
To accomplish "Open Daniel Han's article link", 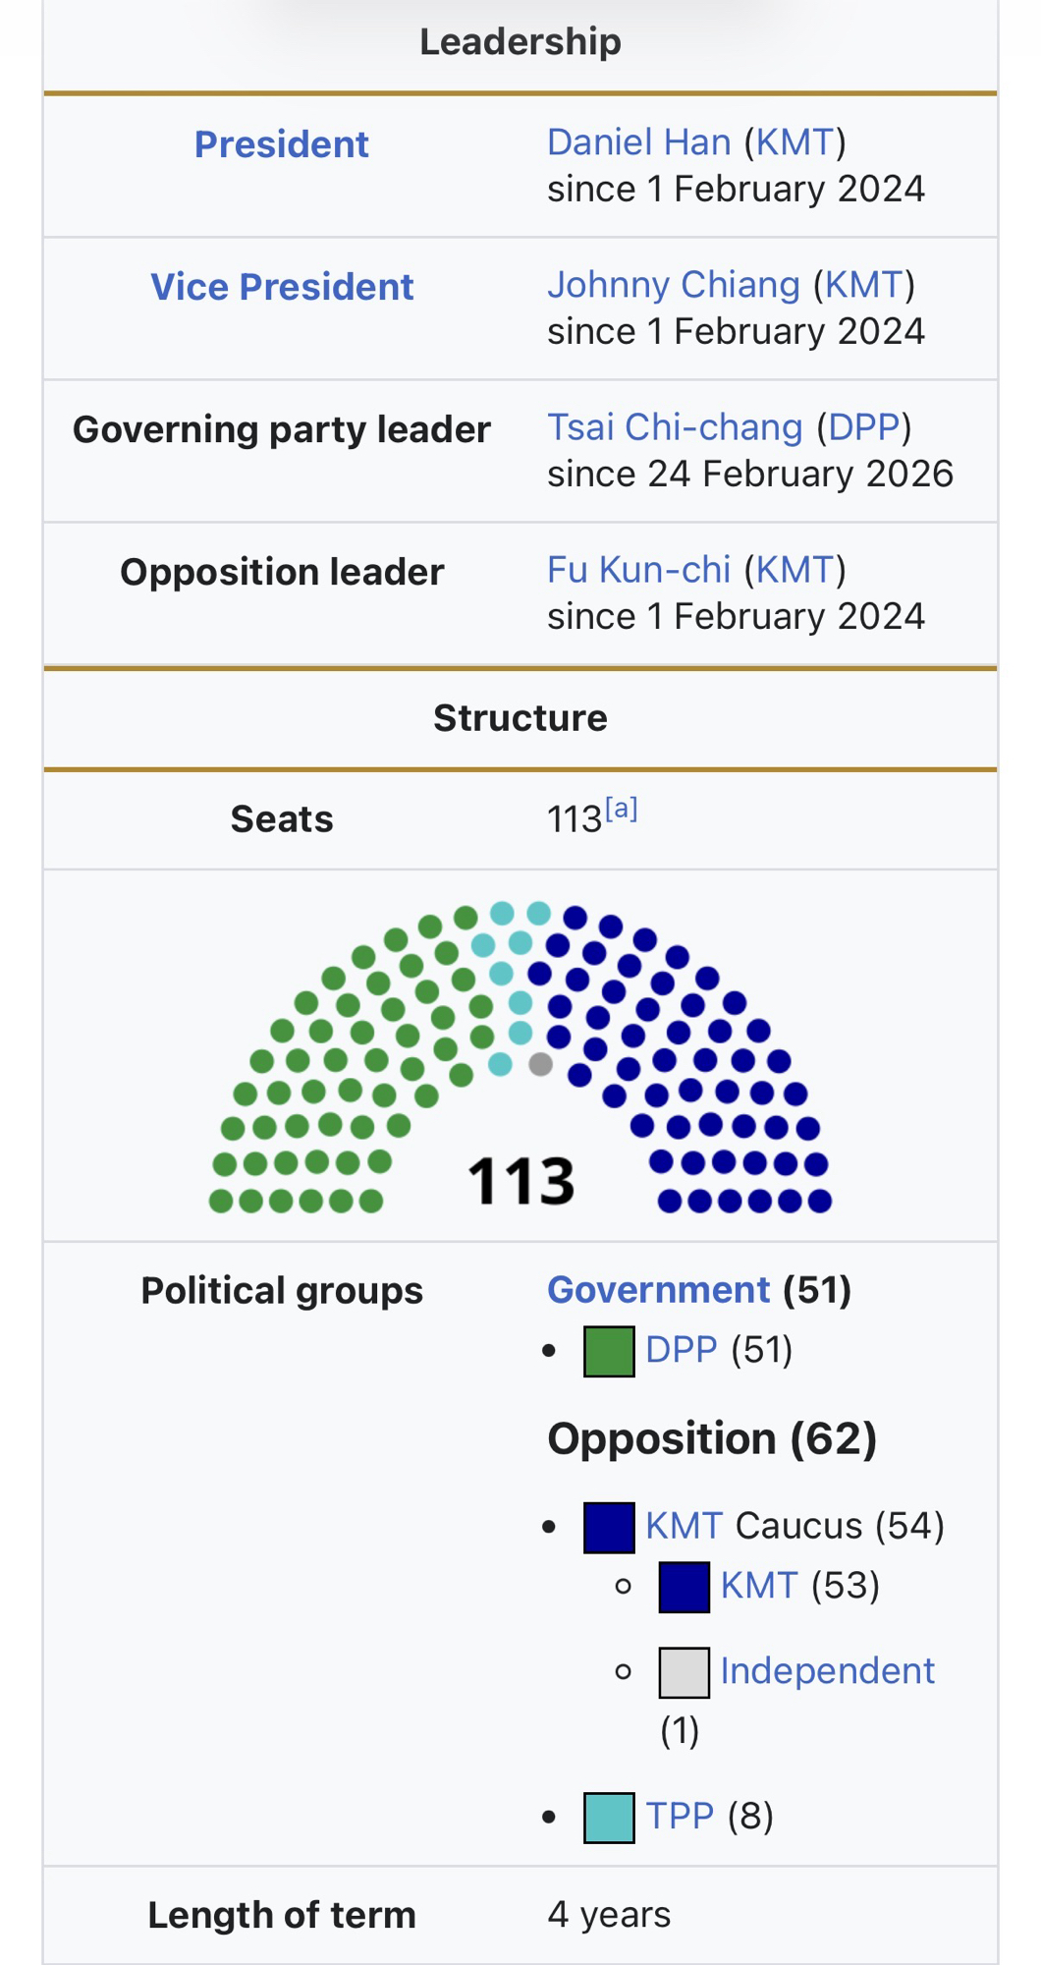I will (638, 142).
